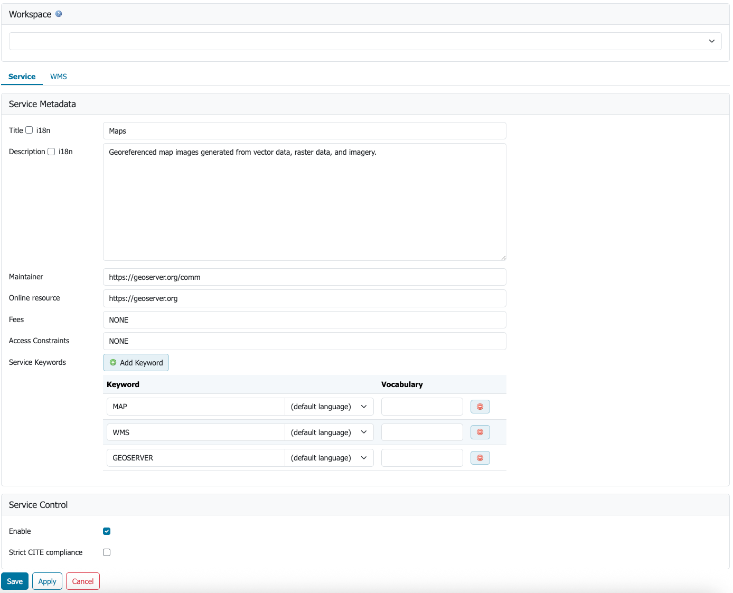Click the Apply button
Screen dimensions: 733x593
[x=48, y=581]
